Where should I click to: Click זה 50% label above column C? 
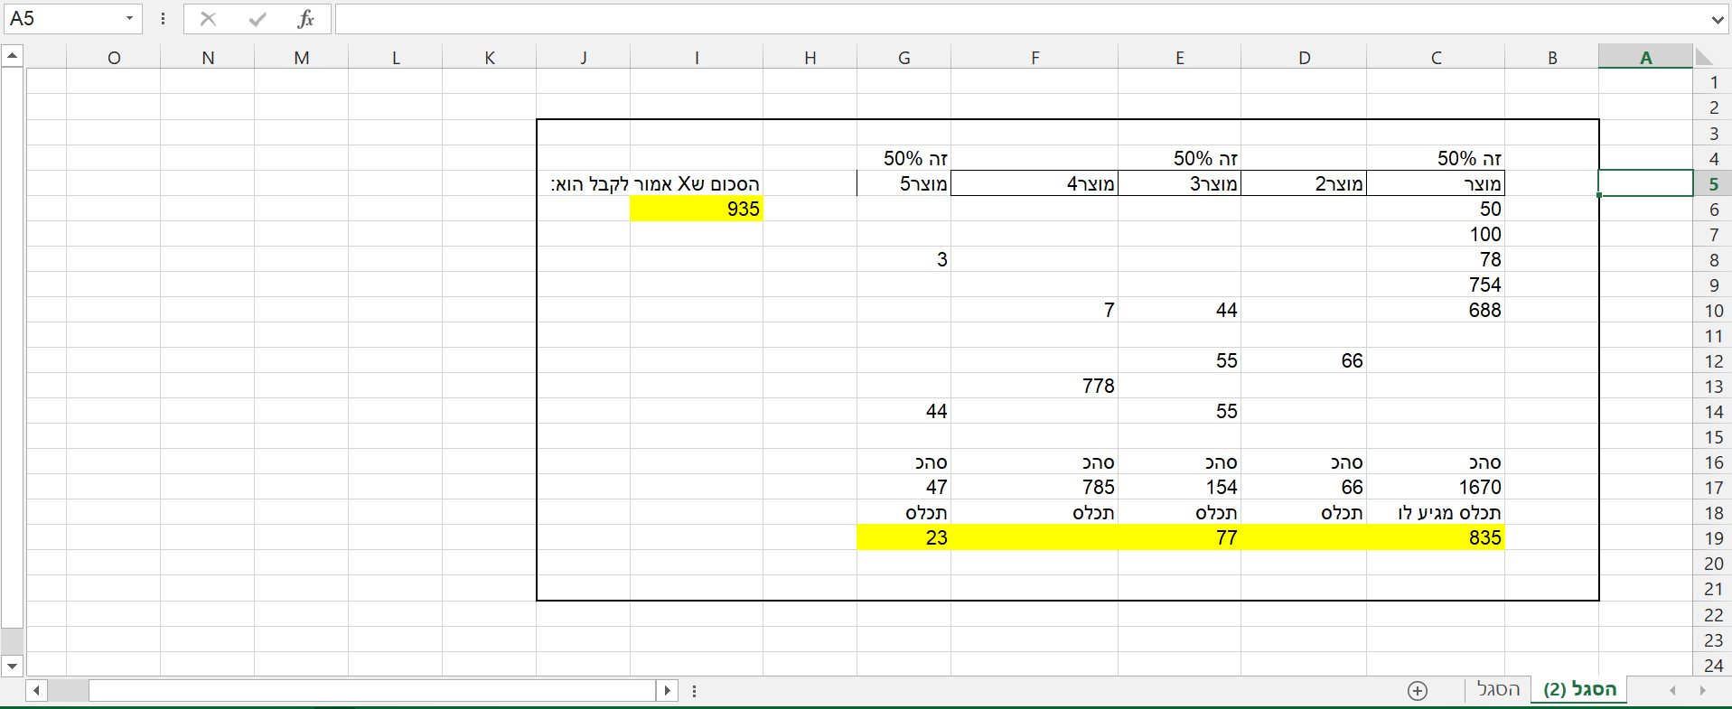(1436, 158)
